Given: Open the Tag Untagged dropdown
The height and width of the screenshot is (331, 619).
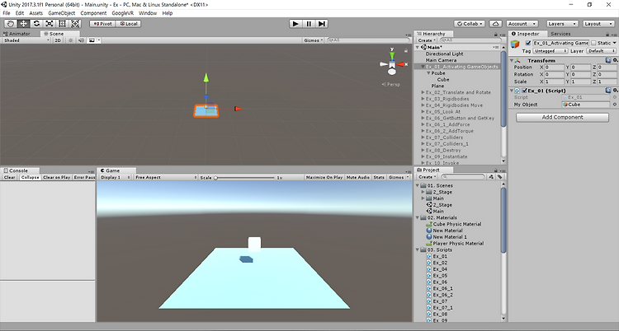Looking at the screenshot, I should pyautogui.click(x=550, y=51).
